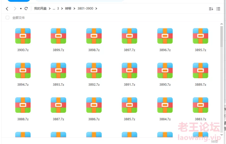Navigate to 我的网盘 in breadcrumb

40,9
